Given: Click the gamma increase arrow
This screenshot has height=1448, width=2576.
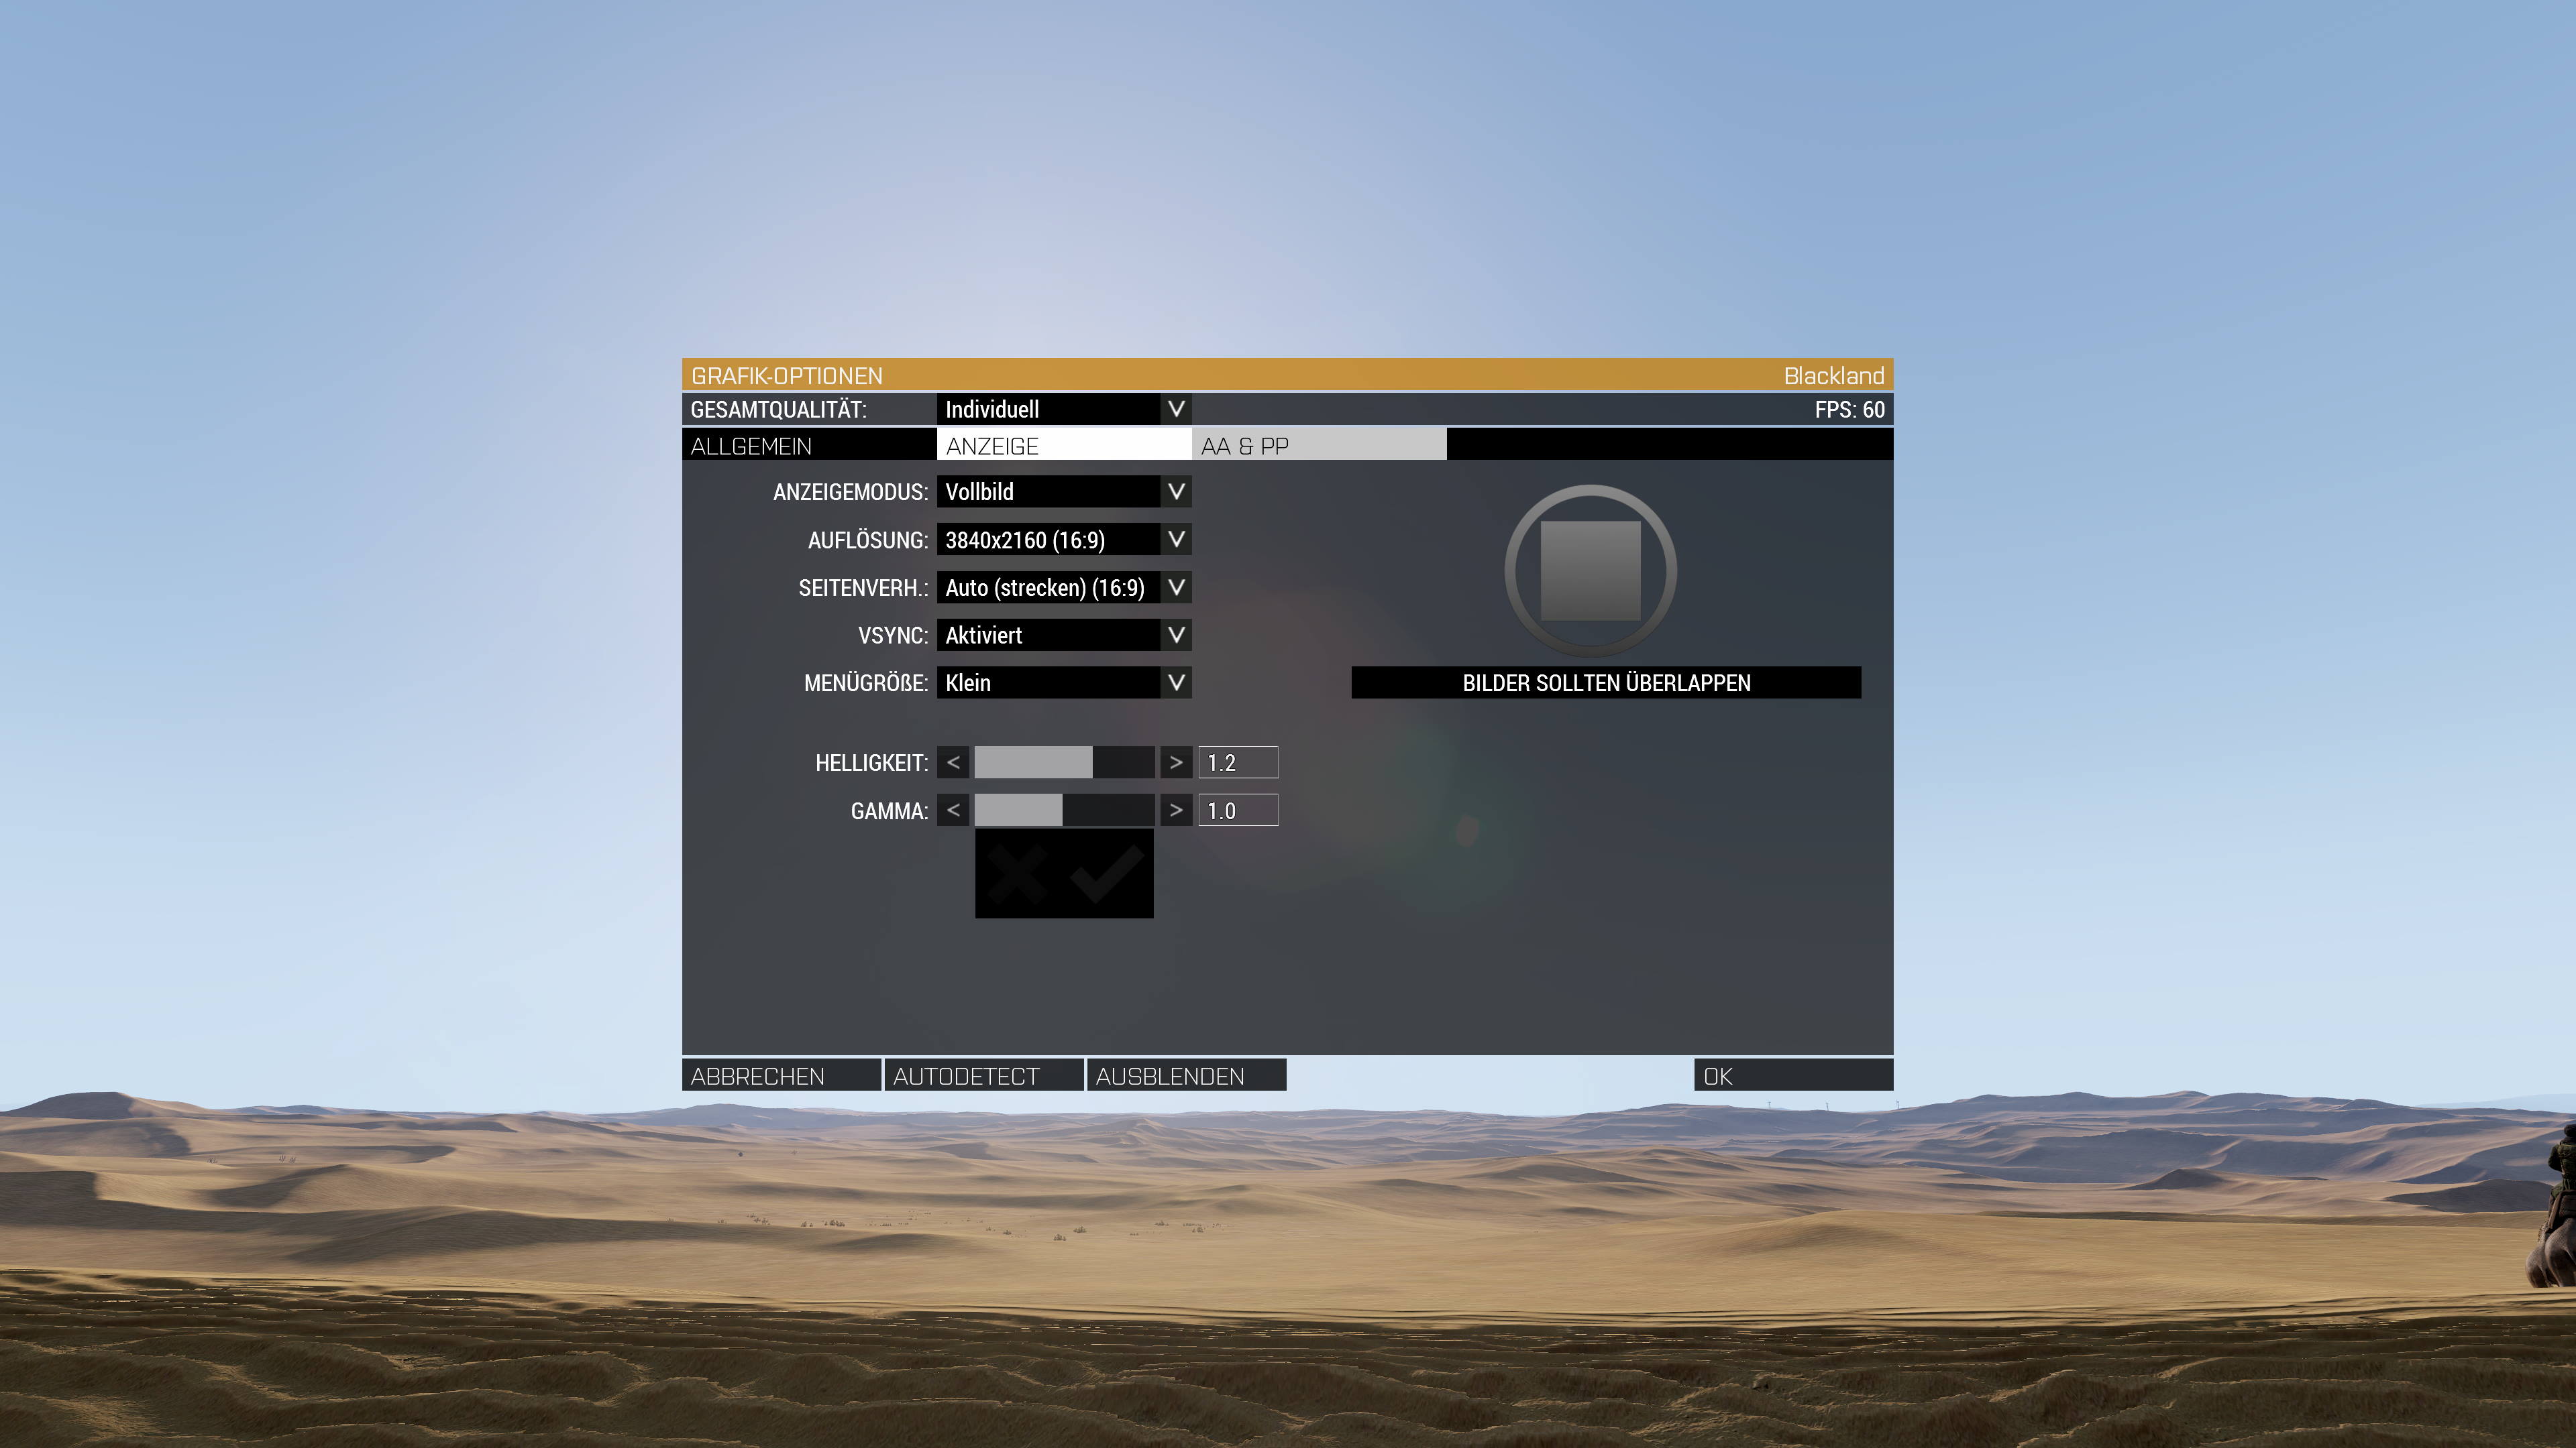Looking at the screenshot, I should (1176, 810).
